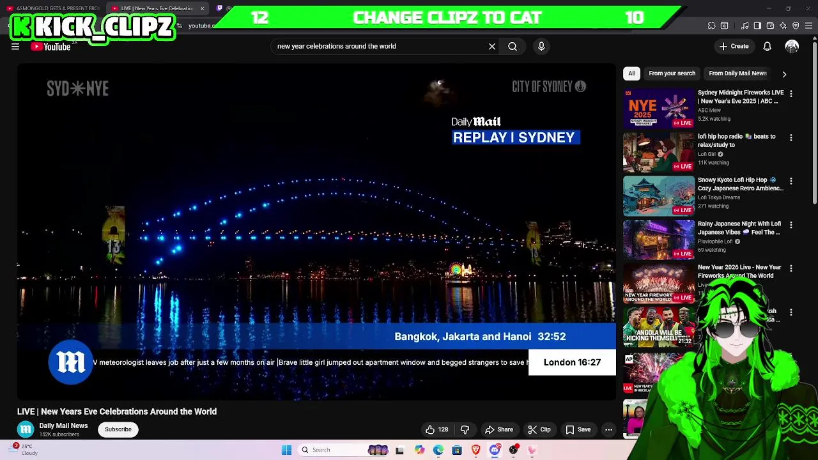Toggle the browser sidebar panel icon

[758, 26]
